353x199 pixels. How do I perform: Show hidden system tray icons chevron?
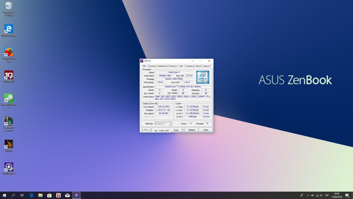[308, 195]
